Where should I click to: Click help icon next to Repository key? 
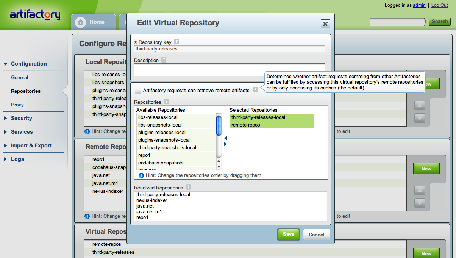[x=176, y=42]
